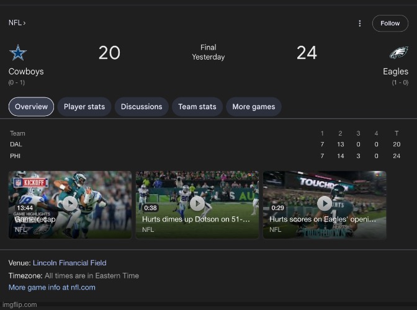Select the DAL row label

16,144
